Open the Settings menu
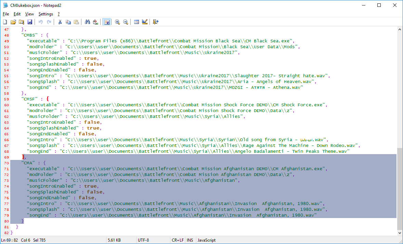Screen dimensions: 403x244 pyautogui.click(x=46, y=14)
